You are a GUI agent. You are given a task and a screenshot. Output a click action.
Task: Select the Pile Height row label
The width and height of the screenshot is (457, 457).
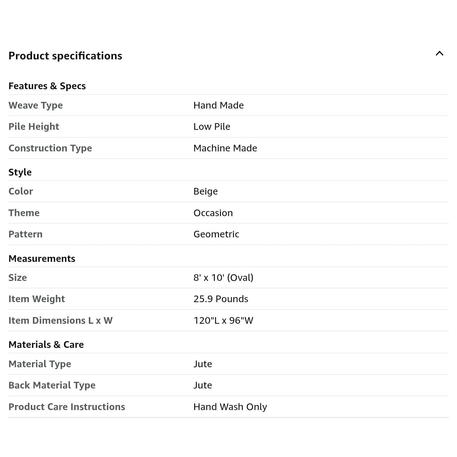[34, 127]
